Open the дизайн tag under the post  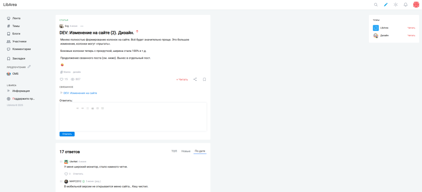point(77,72)
